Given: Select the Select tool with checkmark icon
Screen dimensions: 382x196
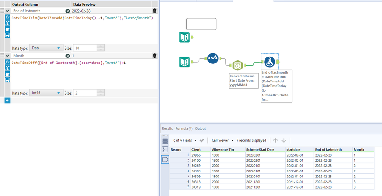Looking at the screenshot, I should (213, 58).
